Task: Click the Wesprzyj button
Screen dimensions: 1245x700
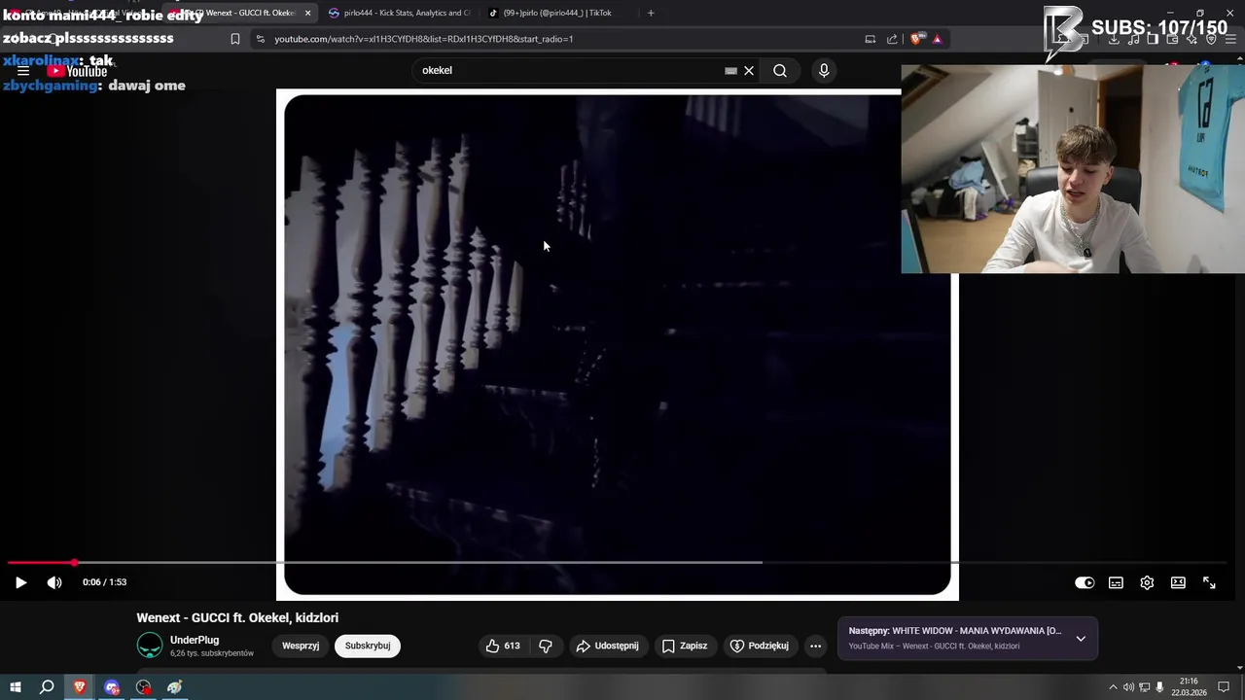Action: pos(301,646)
